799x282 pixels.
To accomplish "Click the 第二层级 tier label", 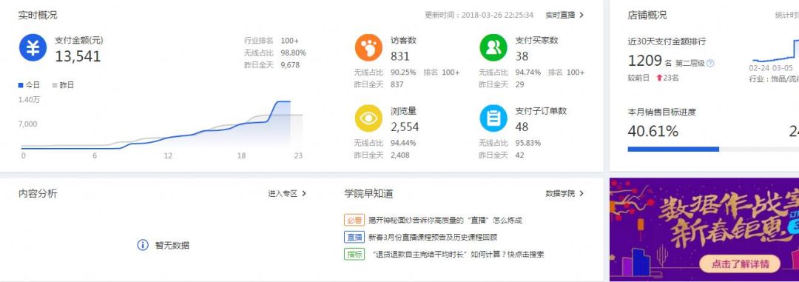I will click(690, 63).
